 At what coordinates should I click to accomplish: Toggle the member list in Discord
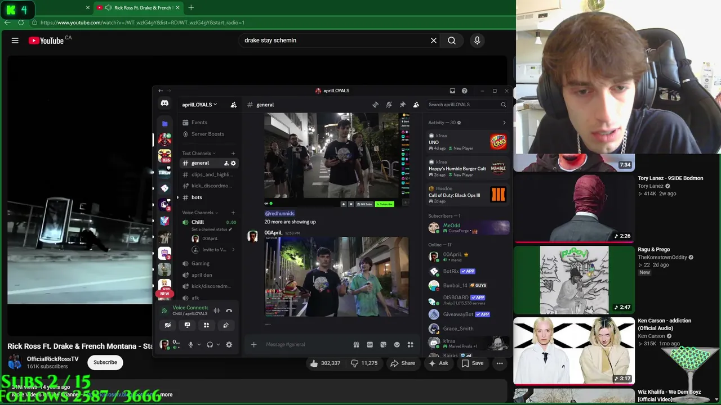pyautogui.click(x=416, y=105)
